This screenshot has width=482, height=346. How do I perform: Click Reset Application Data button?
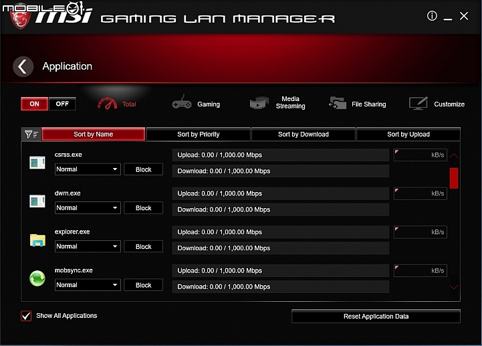pos(376,316)
